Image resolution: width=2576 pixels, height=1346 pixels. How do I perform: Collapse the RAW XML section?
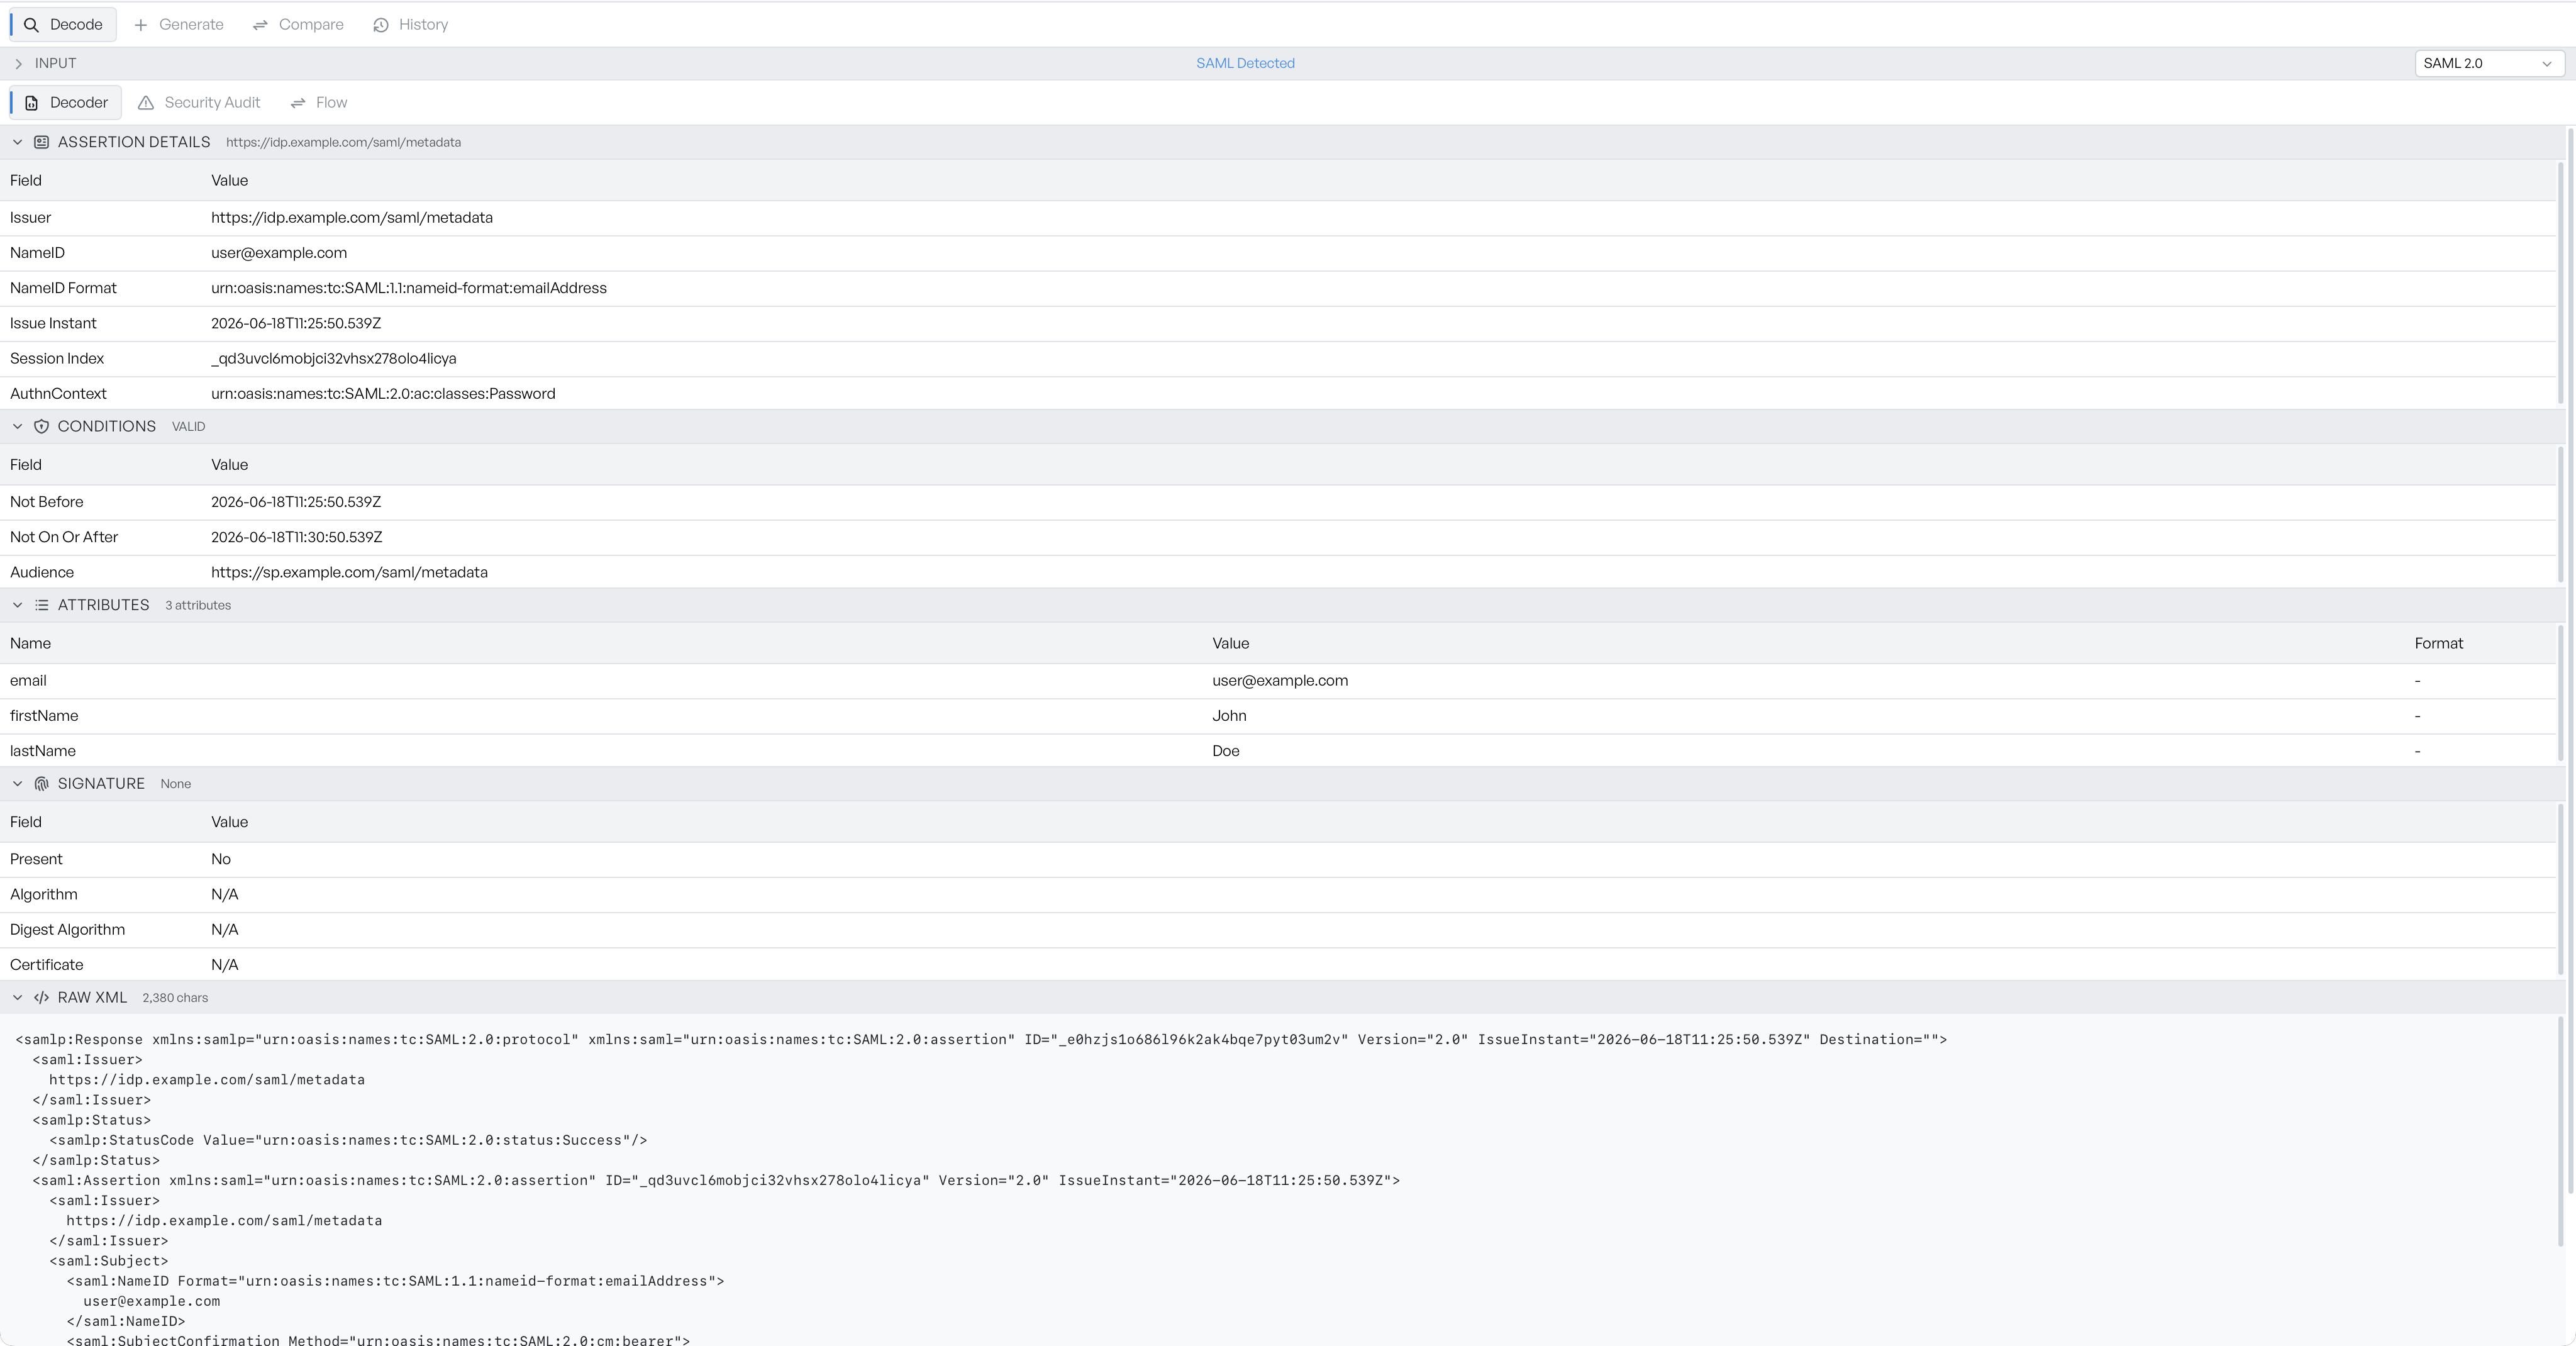click(x=17, y=998)
